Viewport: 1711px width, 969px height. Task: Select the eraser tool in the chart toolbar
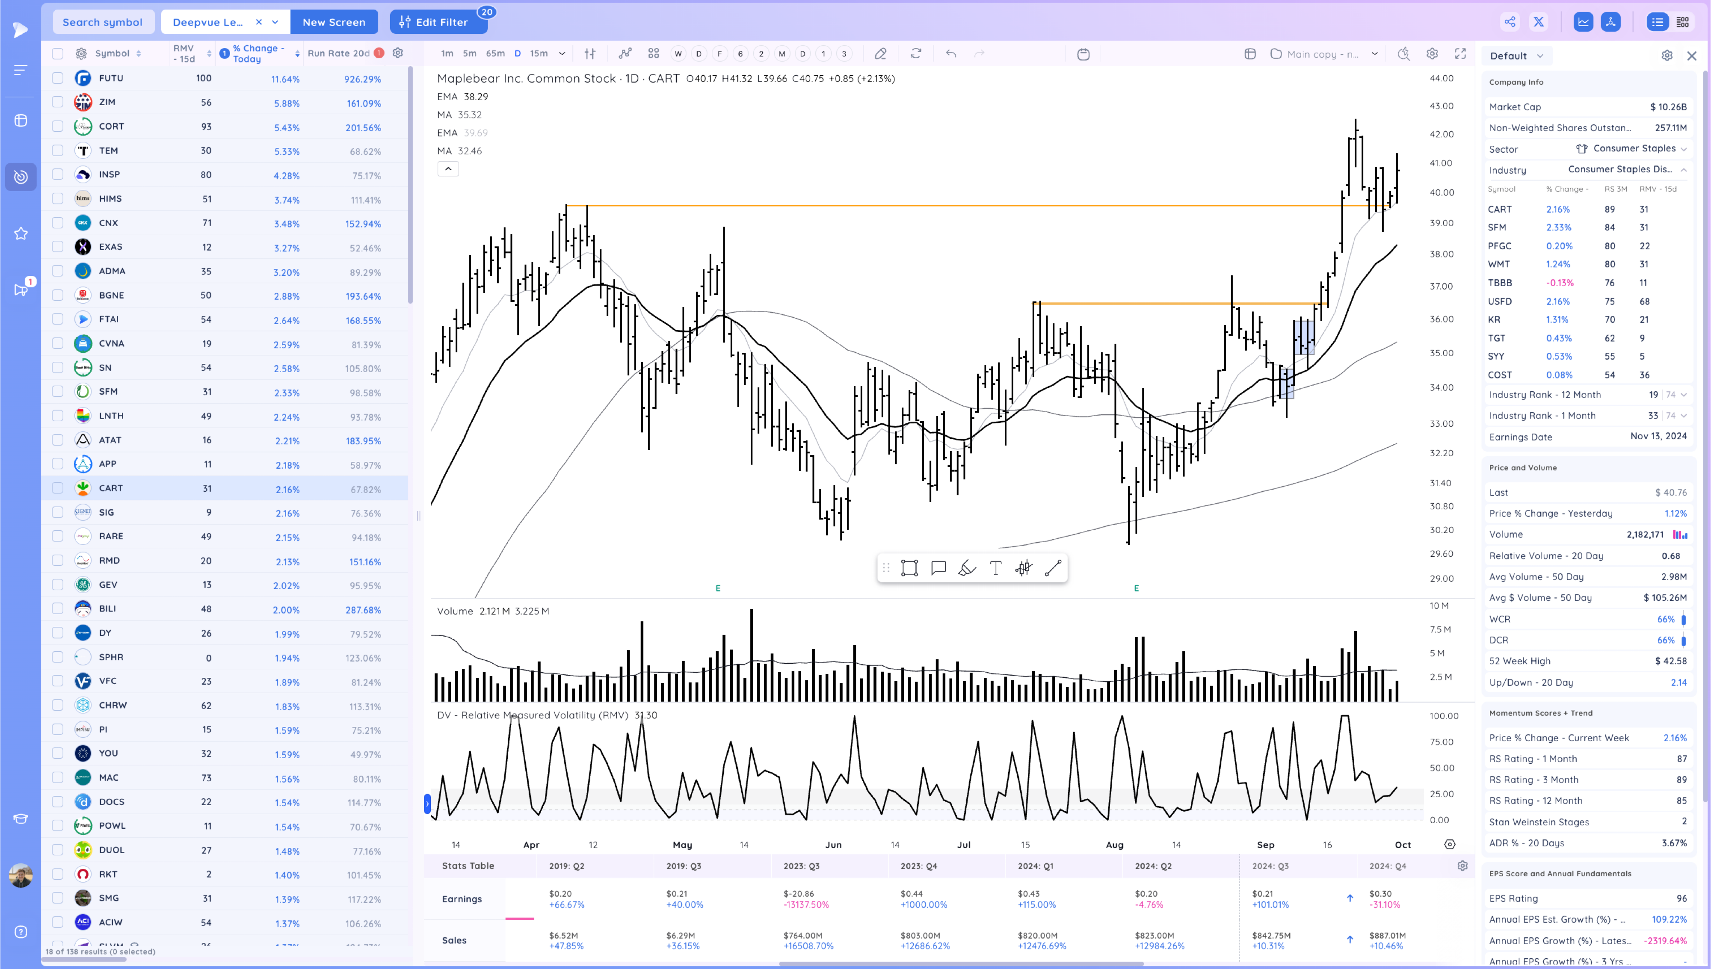click(880, 54)
